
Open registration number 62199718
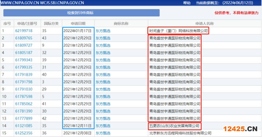click(x=24, y=31)
